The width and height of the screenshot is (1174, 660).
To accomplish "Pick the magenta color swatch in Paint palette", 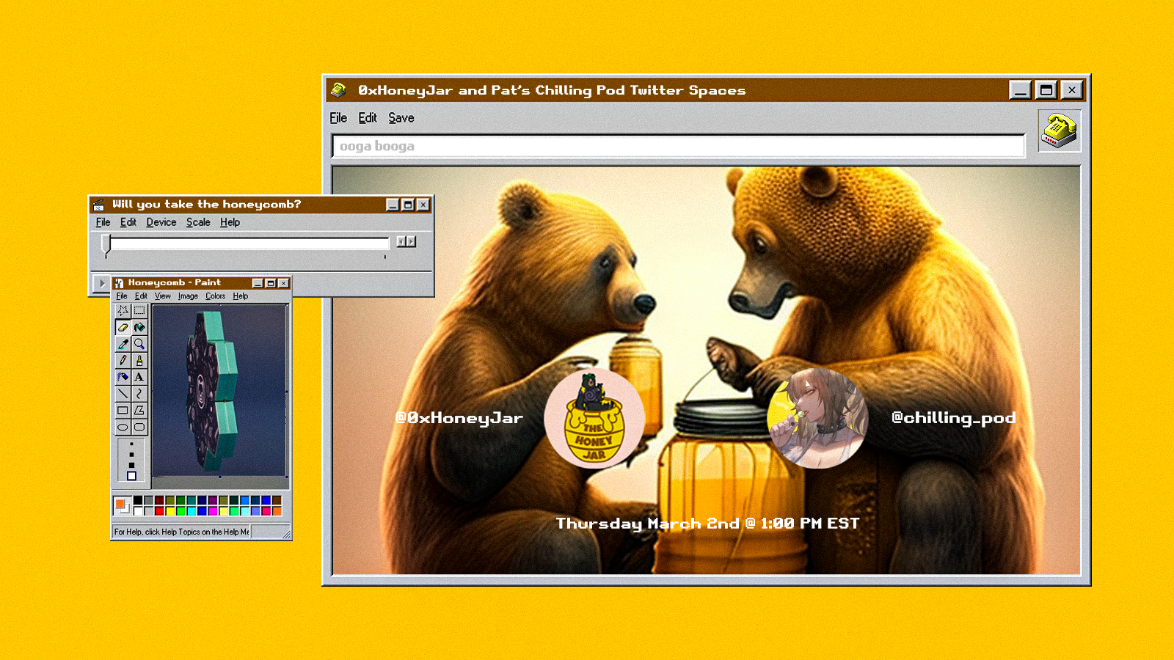I will (213, 510).
